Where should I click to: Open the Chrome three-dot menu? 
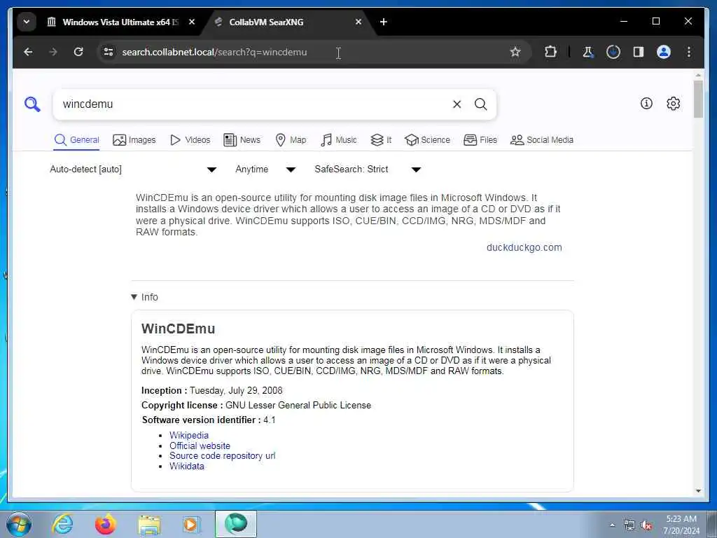[x=689, y=52]
